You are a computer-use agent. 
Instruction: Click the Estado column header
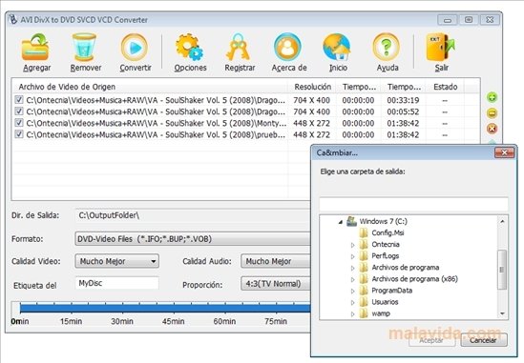coord(445,87)
